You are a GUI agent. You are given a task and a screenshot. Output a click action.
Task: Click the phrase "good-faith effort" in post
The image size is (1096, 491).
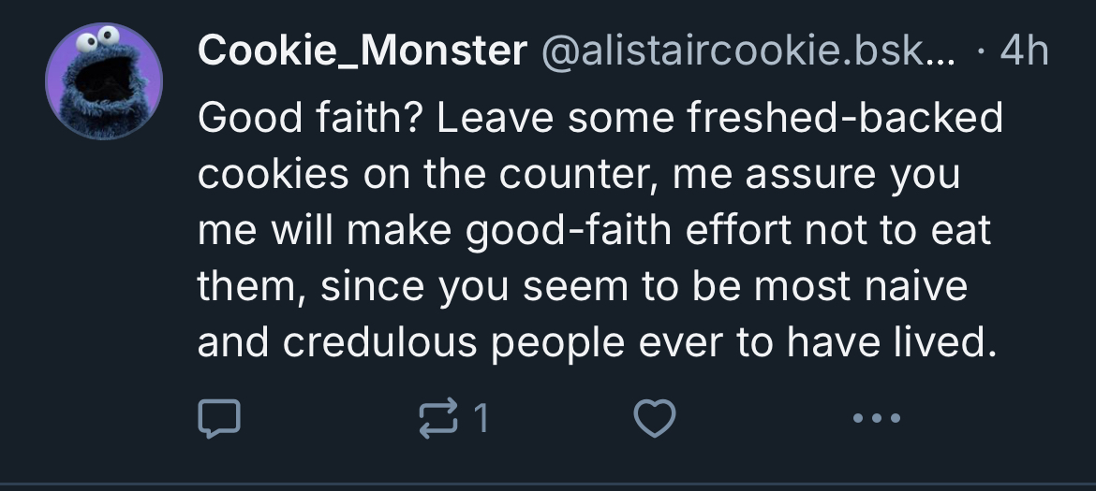[x=629, y=230]
